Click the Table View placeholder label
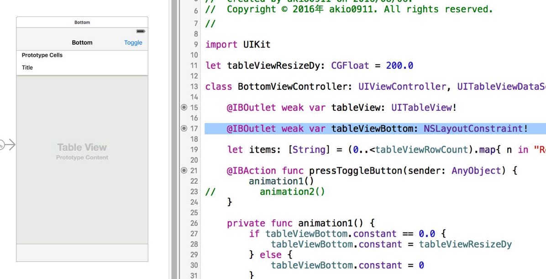 82,147
